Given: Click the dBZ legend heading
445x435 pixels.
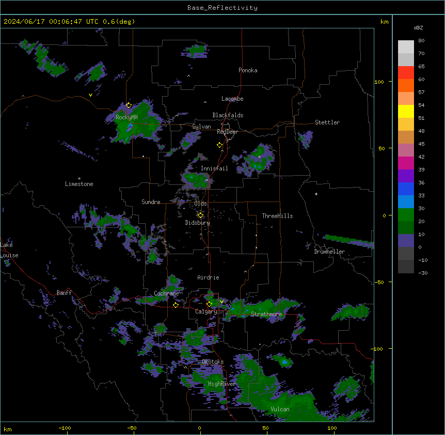Looking at the screenshot, I should coord(418,27).
